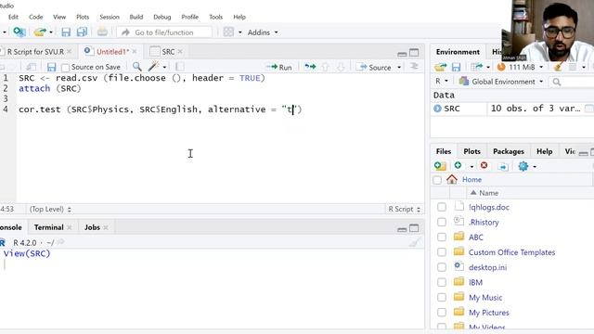Screen dimensions: 594x334
Task: Open the Custom Office Templates folder
Action: [x=511, y=252]
